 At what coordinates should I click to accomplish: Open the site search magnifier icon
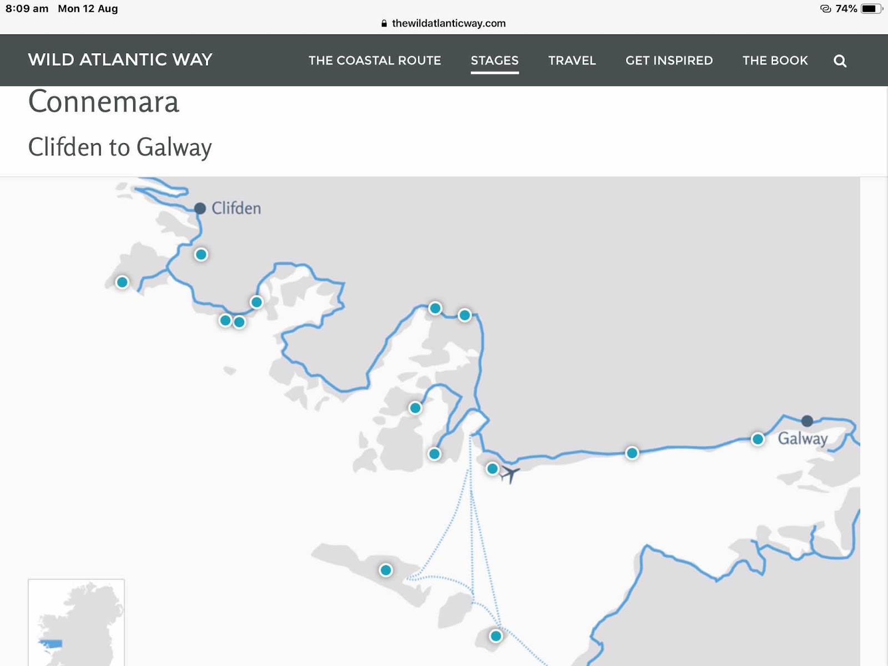[x=840, y=61]
